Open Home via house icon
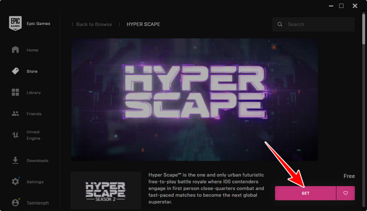Image resolution: width=367 pixels, height=211 pixels. click(15, 49)
